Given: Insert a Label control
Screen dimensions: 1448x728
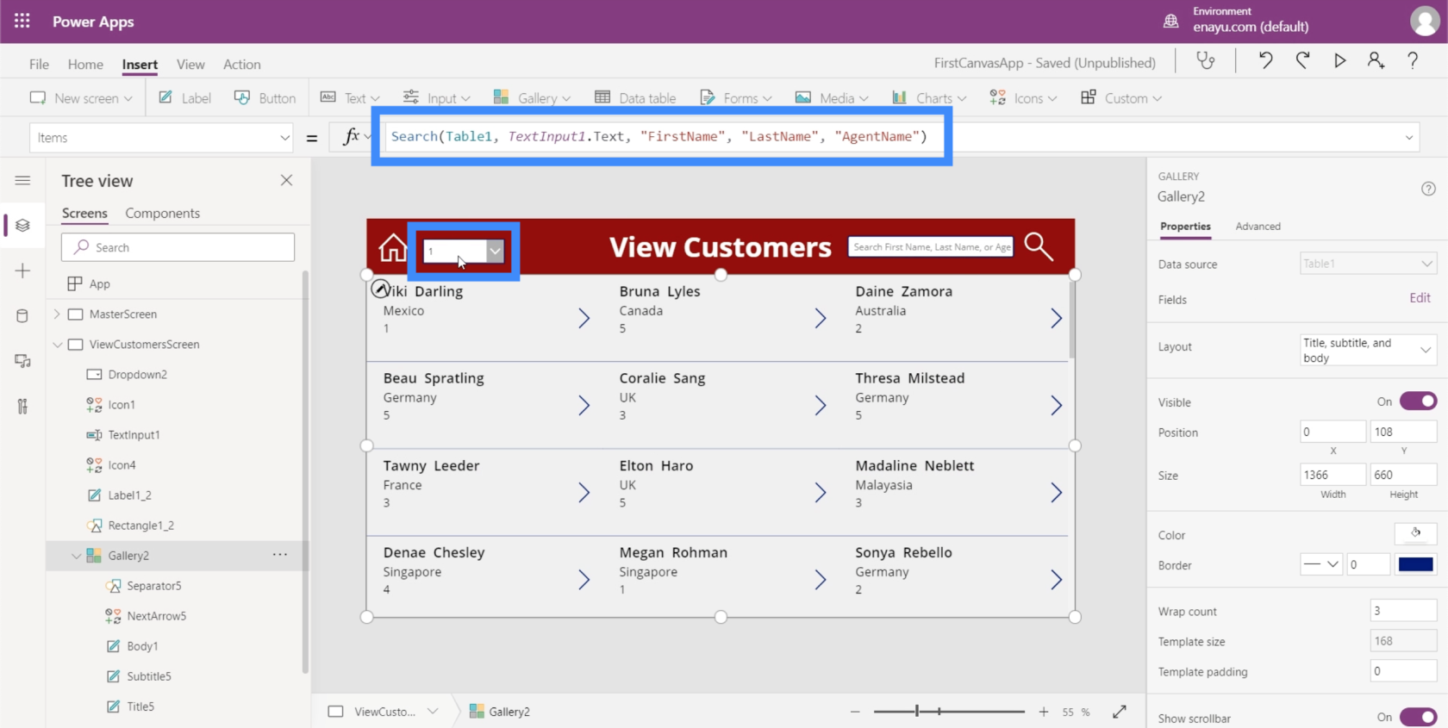Looking at the screenshot, I should pos(184,98).
